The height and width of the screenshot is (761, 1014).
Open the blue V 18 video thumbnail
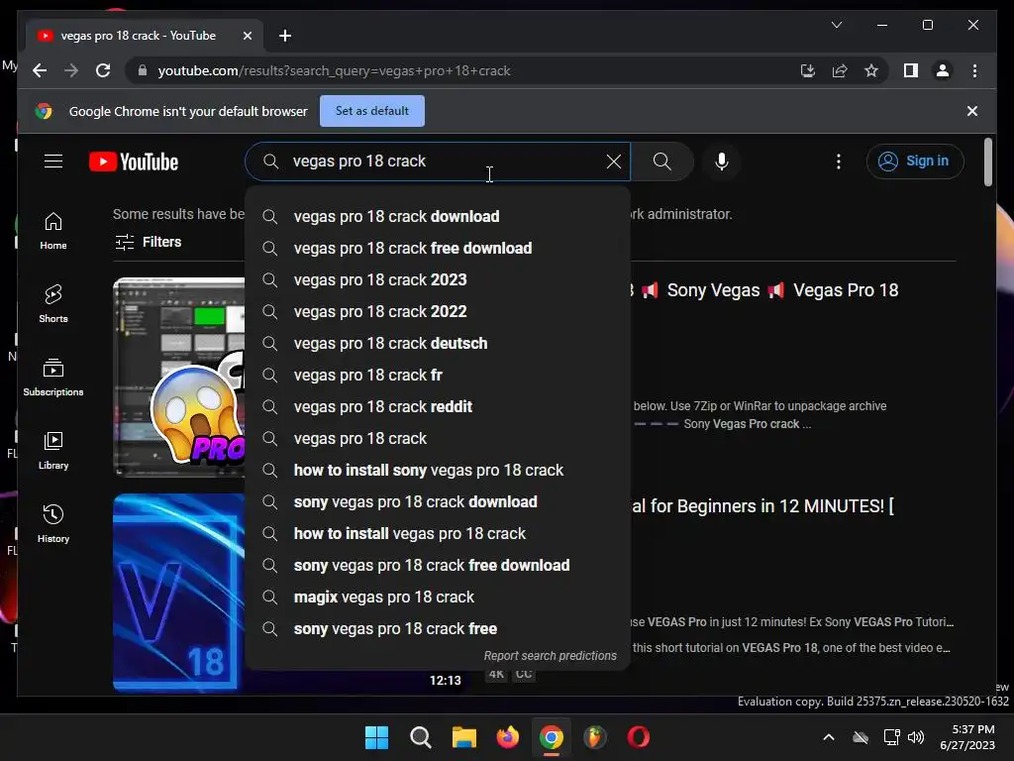[x=179, y=593]
